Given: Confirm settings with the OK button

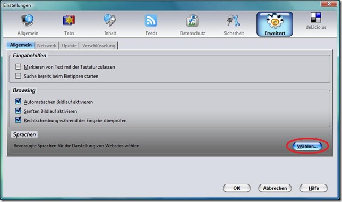Looking at the screenshot, I should tap(237, 188).
